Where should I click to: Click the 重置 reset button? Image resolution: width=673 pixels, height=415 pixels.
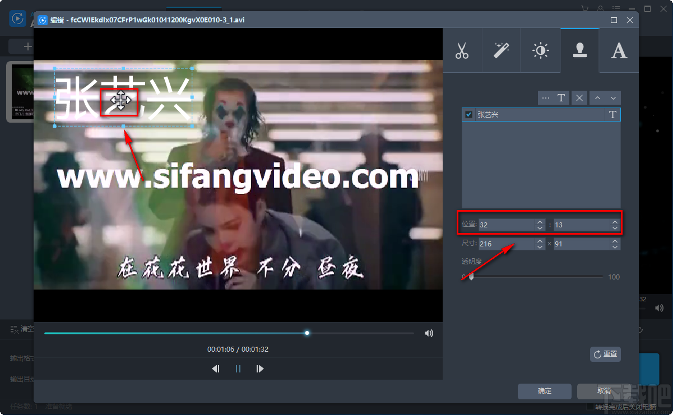605,354
